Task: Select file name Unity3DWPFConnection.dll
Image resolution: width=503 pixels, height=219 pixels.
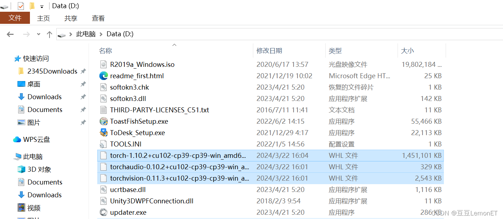Action: [152, 201]
